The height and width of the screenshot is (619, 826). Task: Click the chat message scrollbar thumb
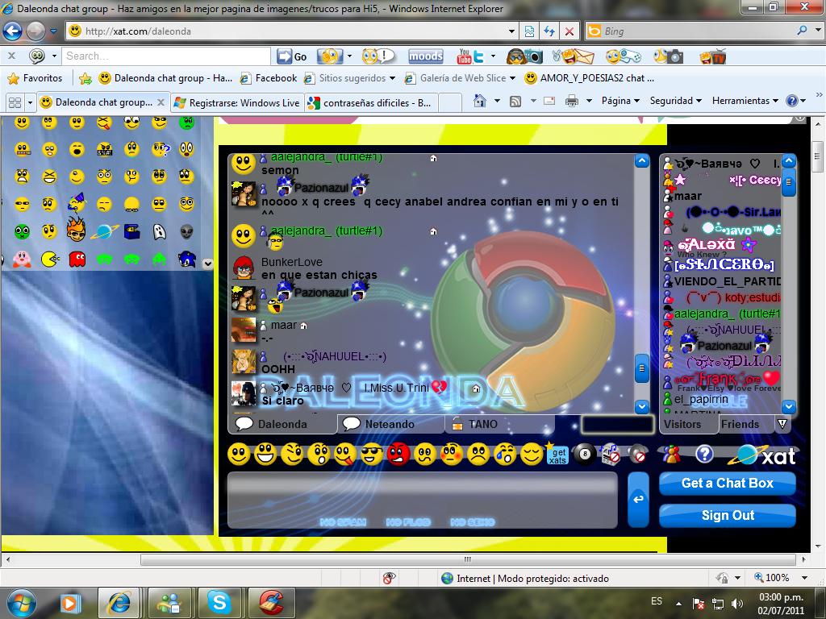(x=641, y=368)
